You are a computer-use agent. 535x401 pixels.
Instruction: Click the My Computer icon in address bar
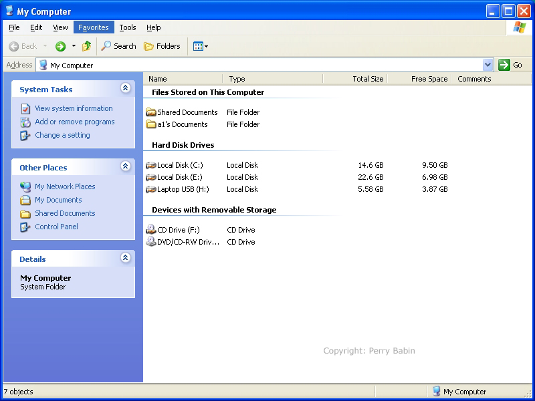click(x=43, y=65)
